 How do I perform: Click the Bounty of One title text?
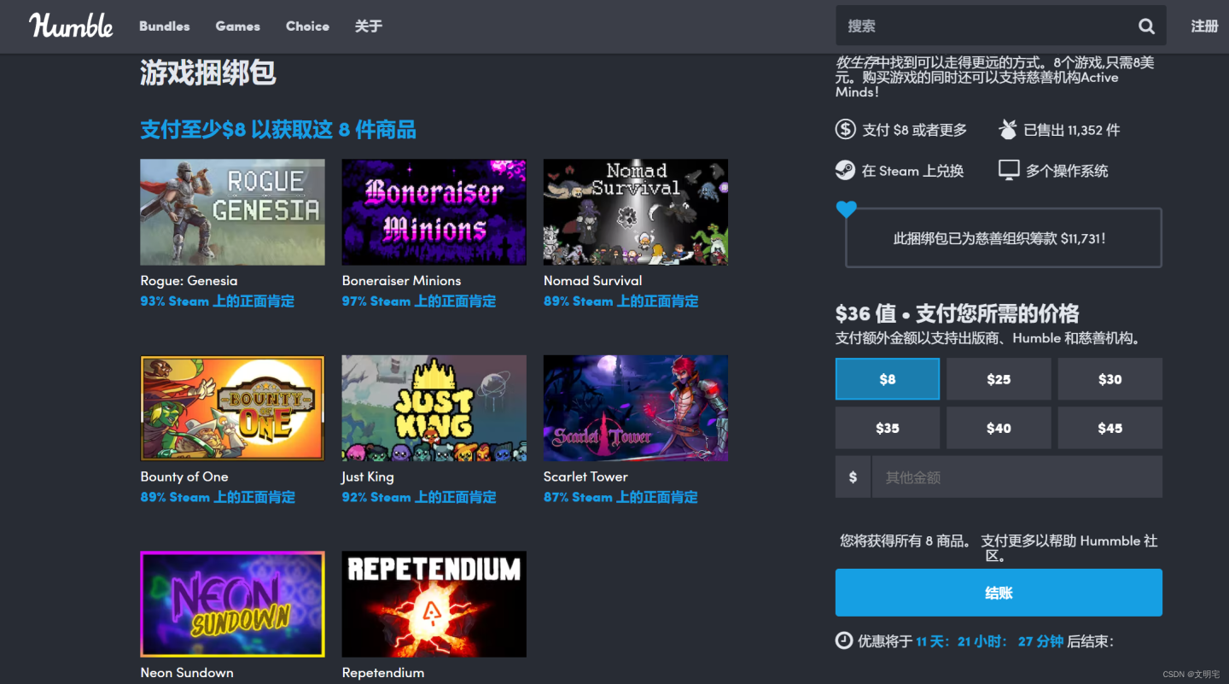tap(184, 476)
